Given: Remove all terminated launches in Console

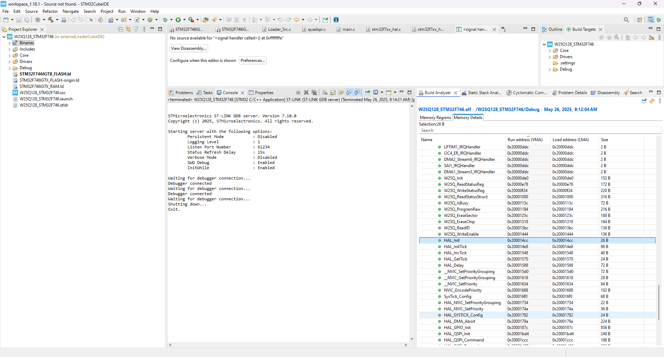Looking at the screenshot, I should 314,92.
